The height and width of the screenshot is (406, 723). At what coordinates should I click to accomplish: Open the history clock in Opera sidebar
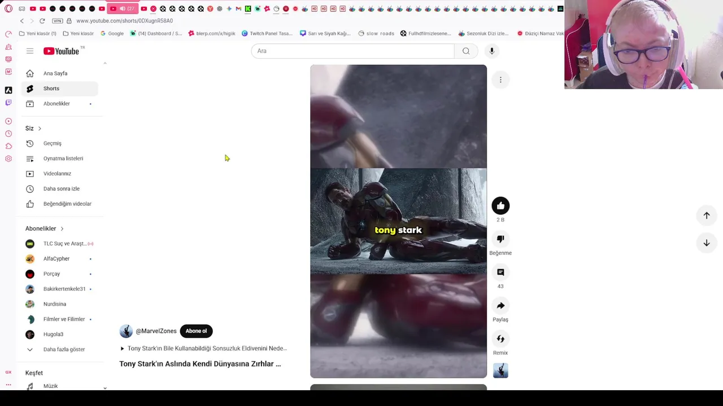8,134
